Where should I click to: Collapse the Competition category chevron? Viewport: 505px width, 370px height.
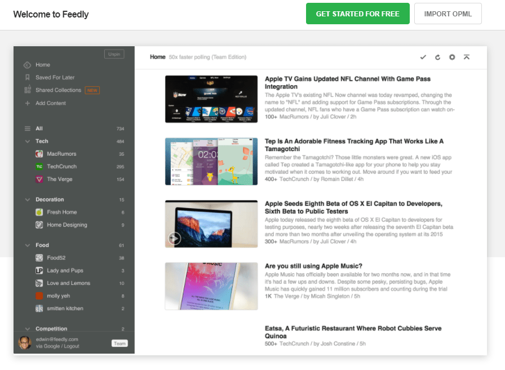(x=28, y=329)
